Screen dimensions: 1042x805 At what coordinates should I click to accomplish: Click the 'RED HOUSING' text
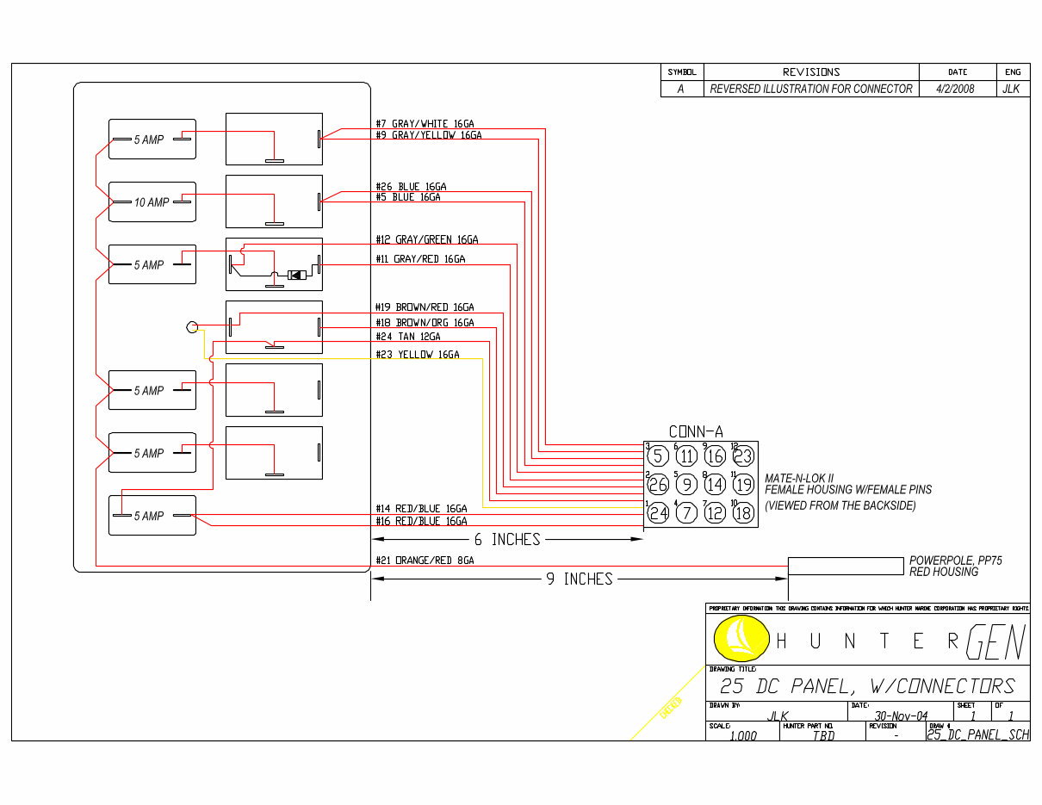click(944, 572)
